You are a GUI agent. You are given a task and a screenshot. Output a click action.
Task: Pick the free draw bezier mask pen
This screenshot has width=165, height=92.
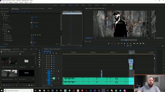pyautogui.click(x=9, y=31)
